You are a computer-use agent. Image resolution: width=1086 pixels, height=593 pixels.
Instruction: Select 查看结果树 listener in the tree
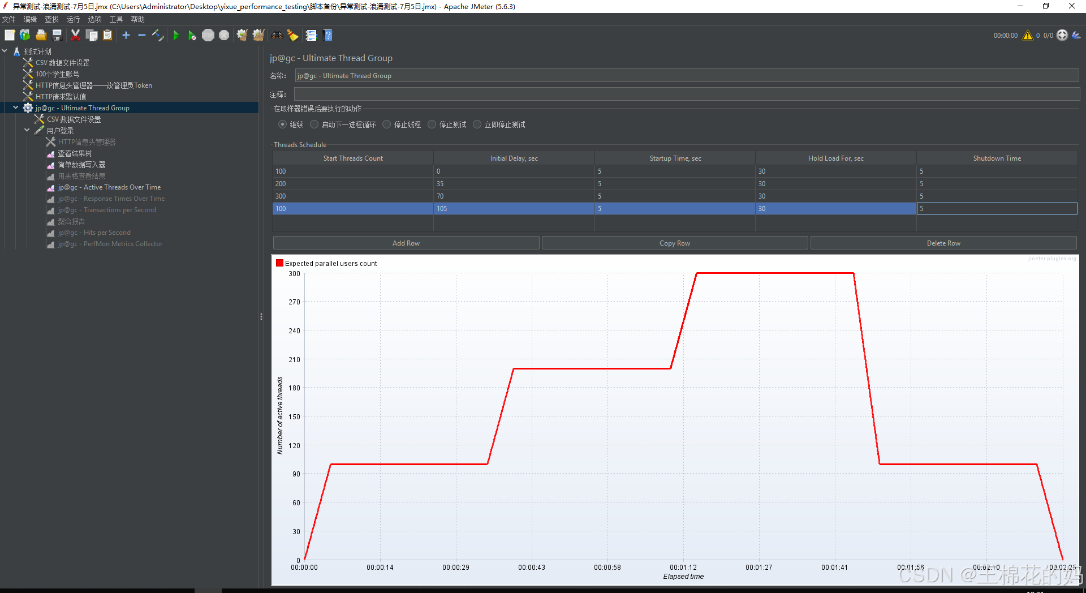tap(75, 153)
